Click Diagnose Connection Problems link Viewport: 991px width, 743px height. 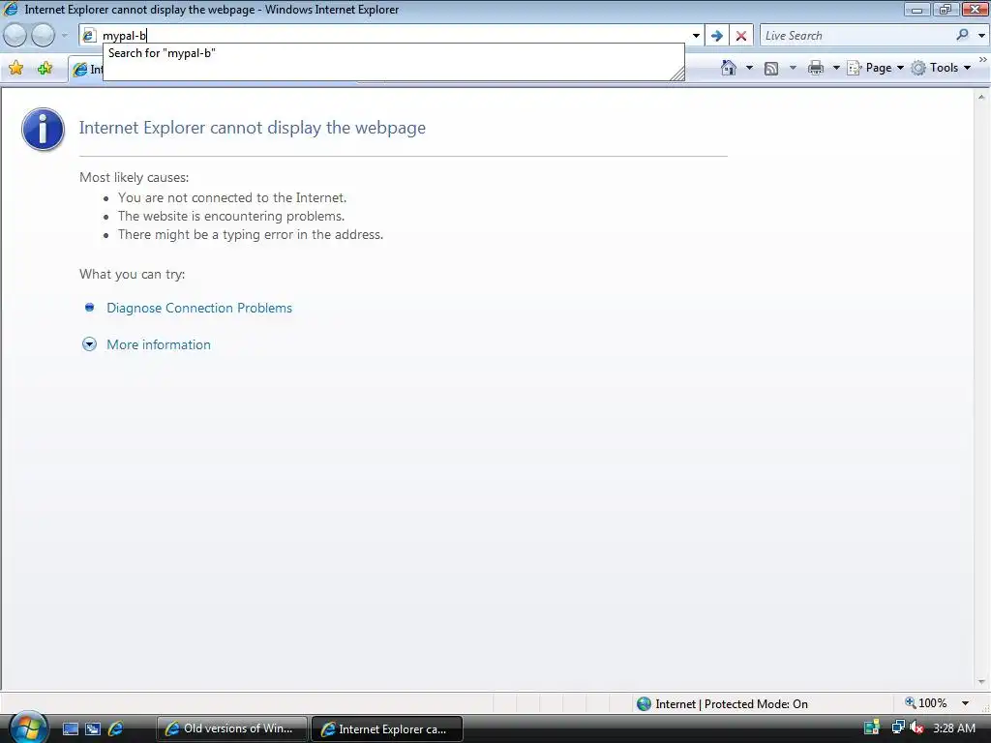tap(199, 308)
